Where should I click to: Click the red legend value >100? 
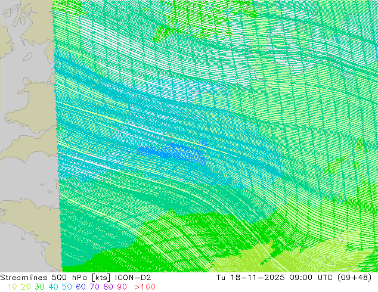(145, 287)
